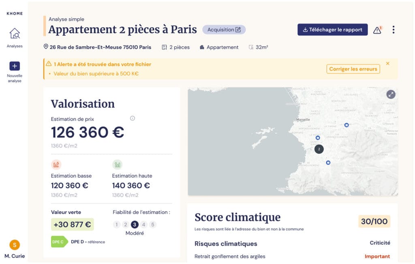Open the three-dot more options menu

point(393,30)
